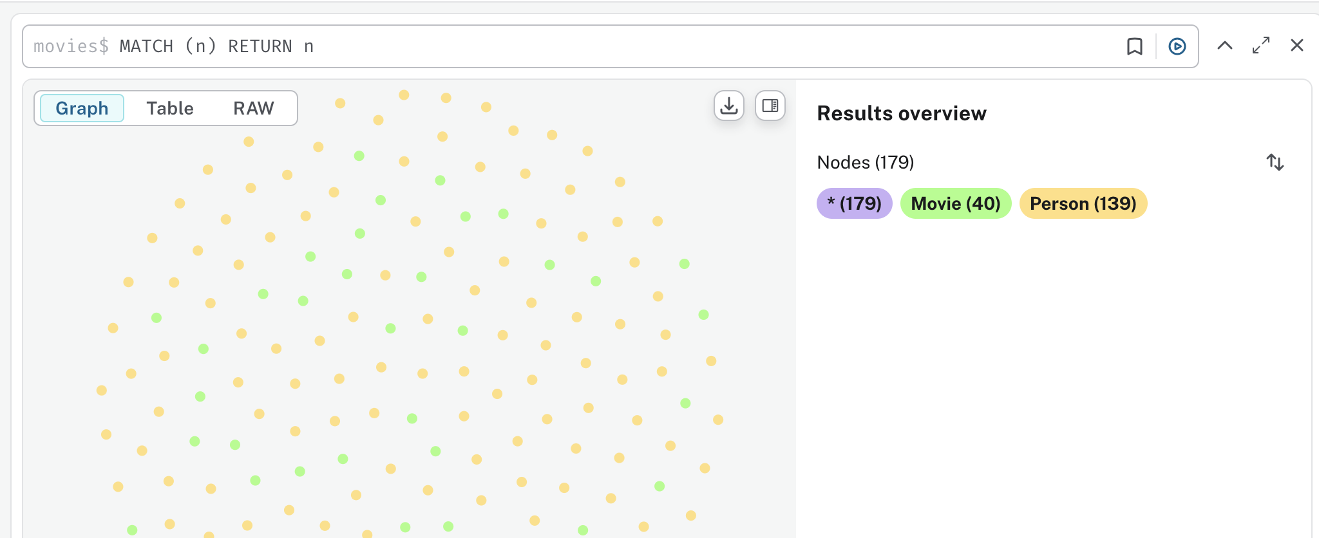
Task: Open the RAW results view
Action: 252,108
